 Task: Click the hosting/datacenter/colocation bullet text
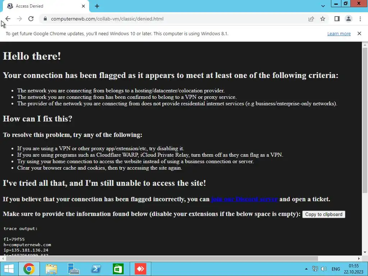(x=121, y=91)
